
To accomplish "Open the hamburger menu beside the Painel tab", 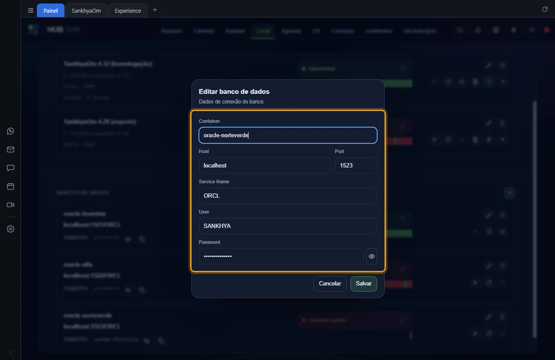I will point(30,11).
